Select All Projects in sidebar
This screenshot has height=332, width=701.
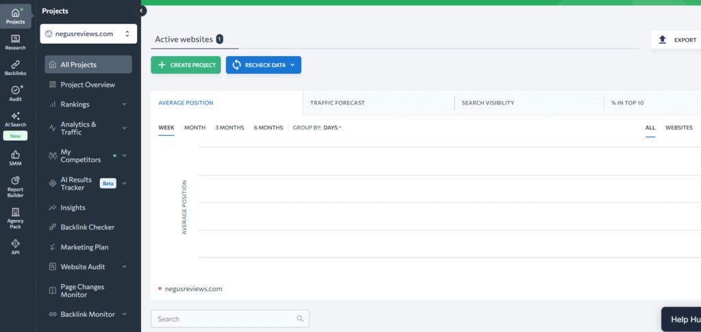click(88, 65)
